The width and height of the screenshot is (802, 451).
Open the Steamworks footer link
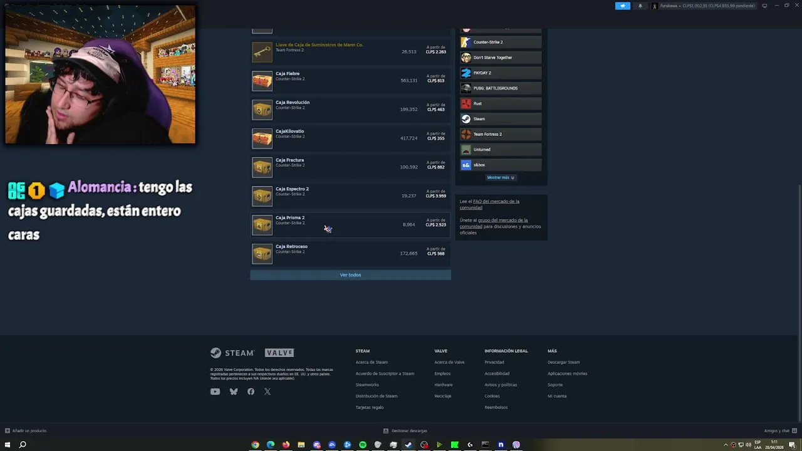pos(367,385)
